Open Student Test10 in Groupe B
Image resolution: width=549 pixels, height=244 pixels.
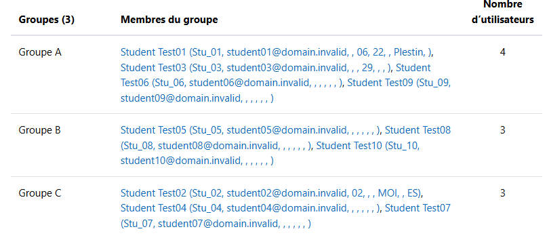[x=367, y=146]
